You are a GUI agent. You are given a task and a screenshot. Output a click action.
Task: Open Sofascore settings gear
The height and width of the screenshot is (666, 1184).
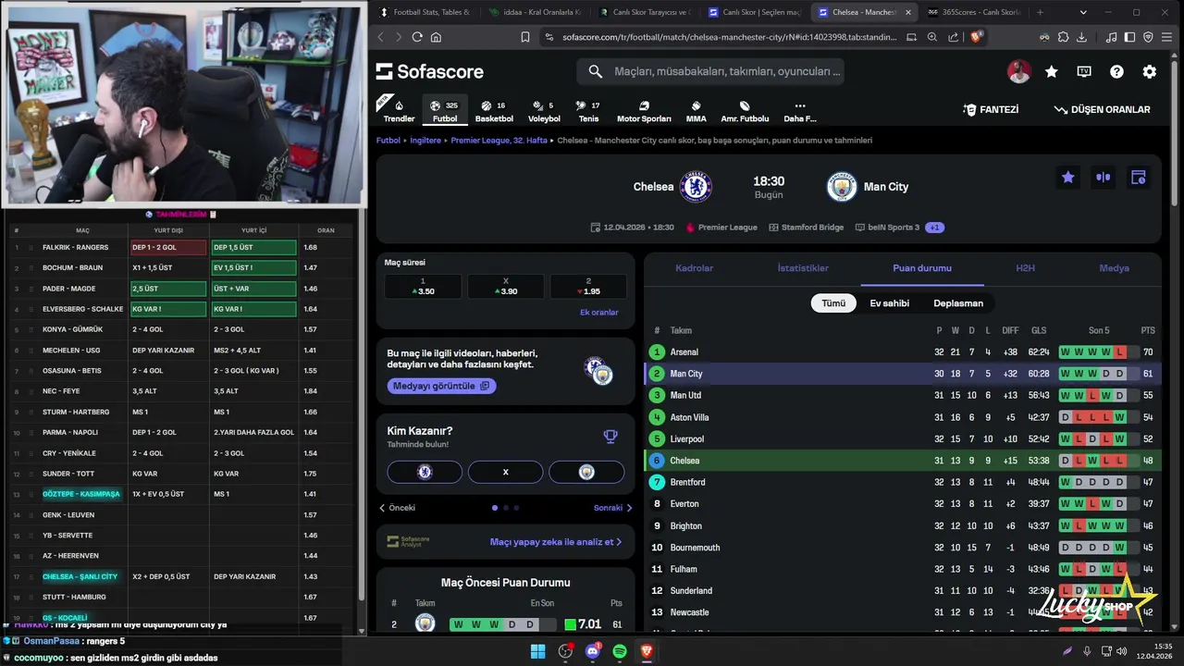click(1149, 72)
